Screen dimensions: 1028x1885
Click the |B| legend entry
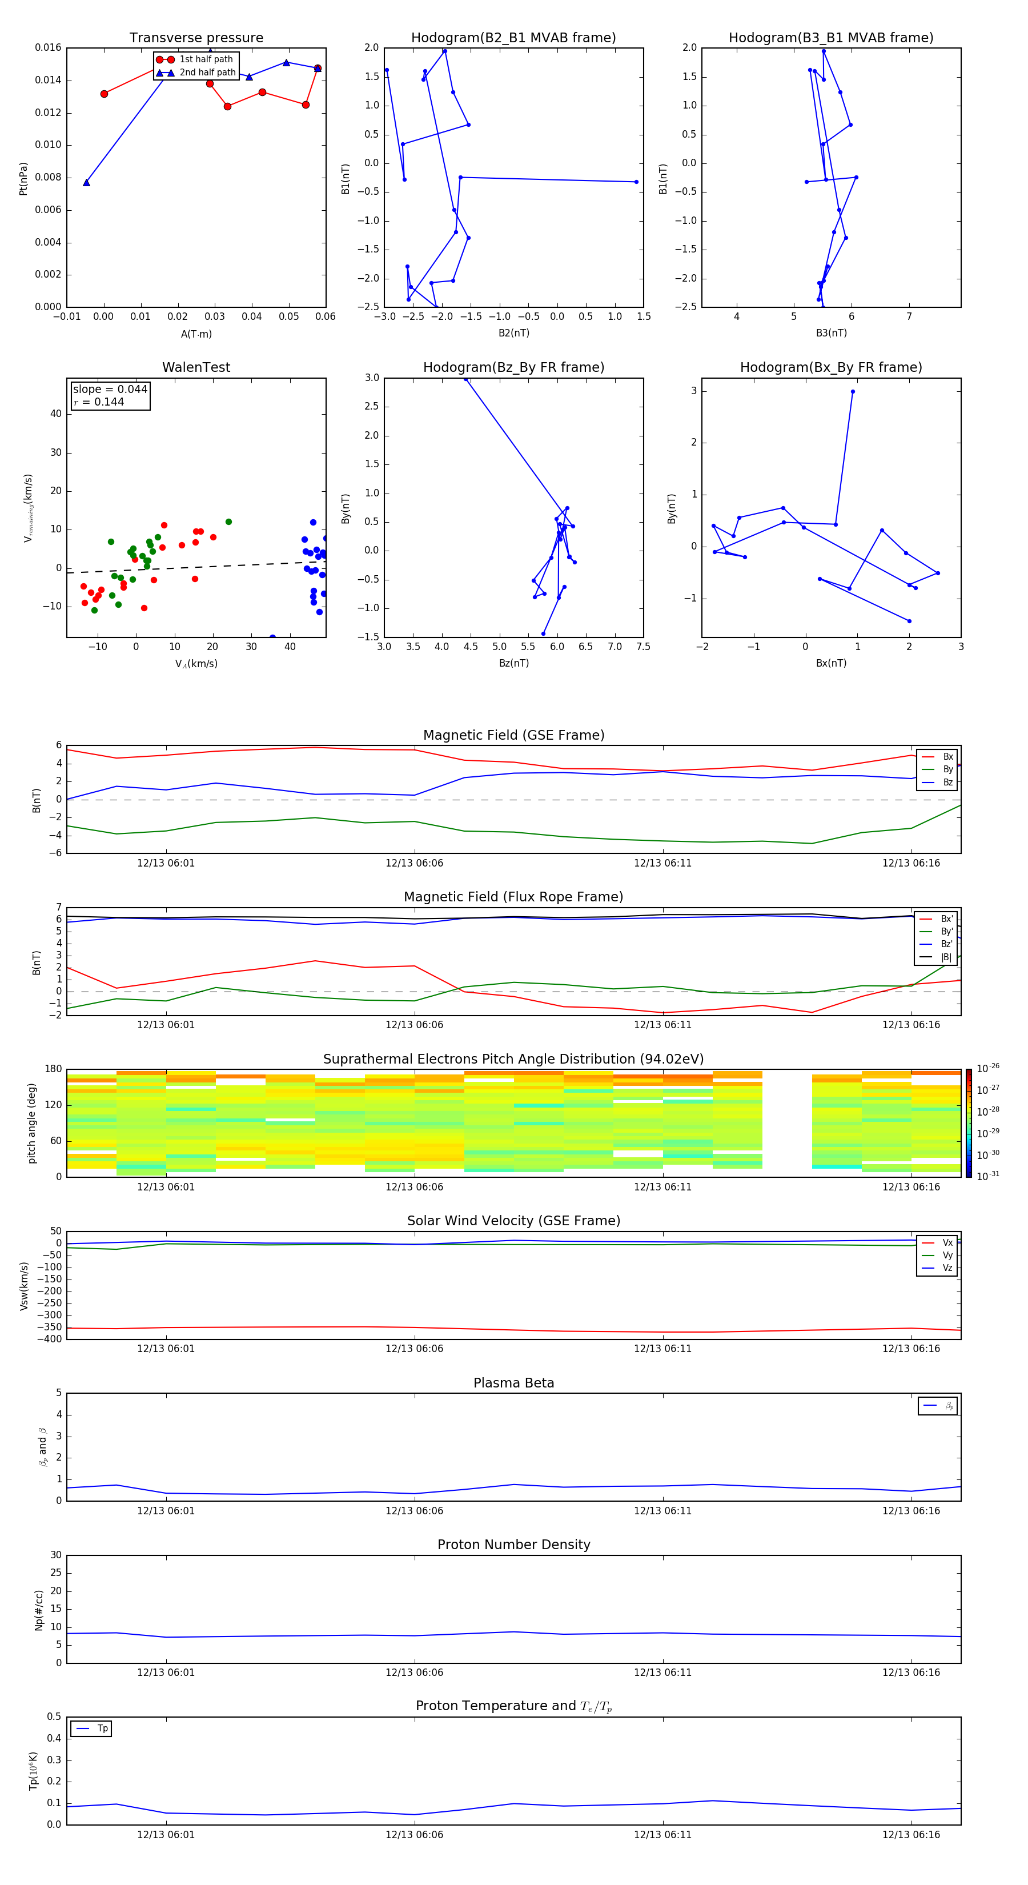click(x=937, y=957)
